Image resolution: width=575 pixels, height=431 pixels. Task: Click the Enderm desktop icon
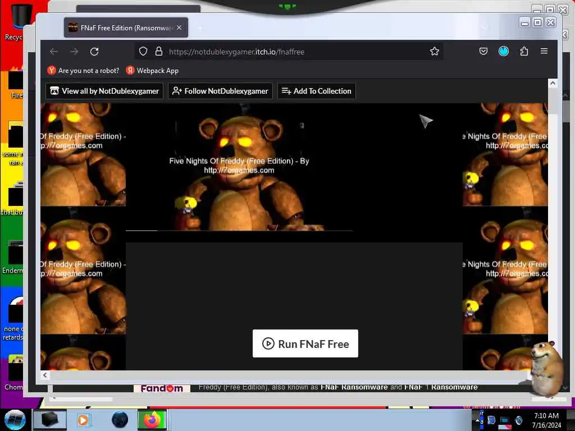[13, 257]
